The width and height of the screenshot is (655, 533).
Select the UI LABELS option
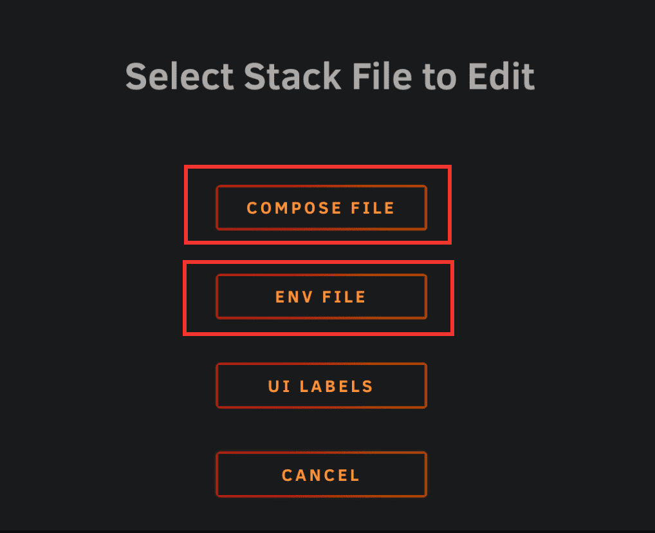pos(321,386)
